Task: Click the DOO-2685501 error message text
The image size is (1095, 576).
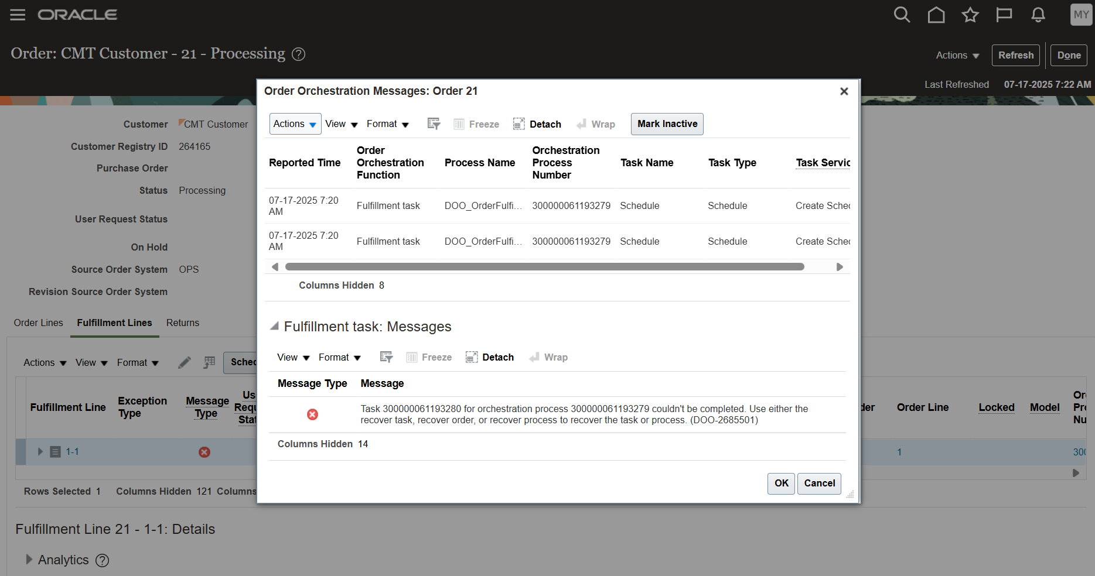Action: coord(584,414)
